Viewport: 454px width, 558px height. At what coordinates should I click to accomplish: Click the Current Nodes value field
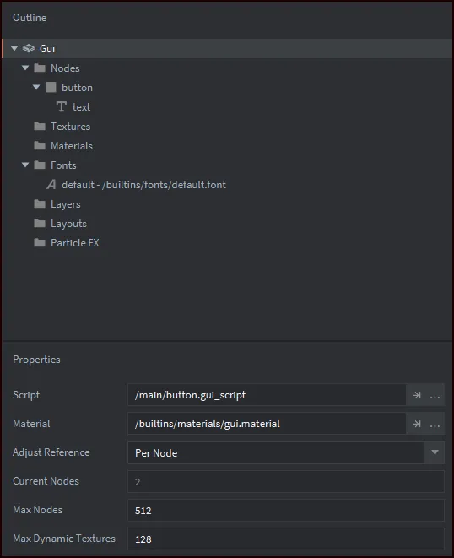(286, 481)
